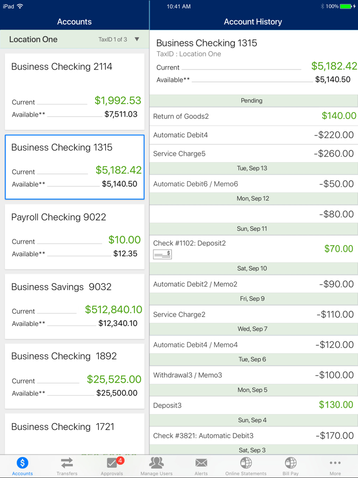Image resolution: width=358 pixels, height=478 pixels.
Task: Select the Return of Goods2 transaction
Action: click(x=253, y=116)
